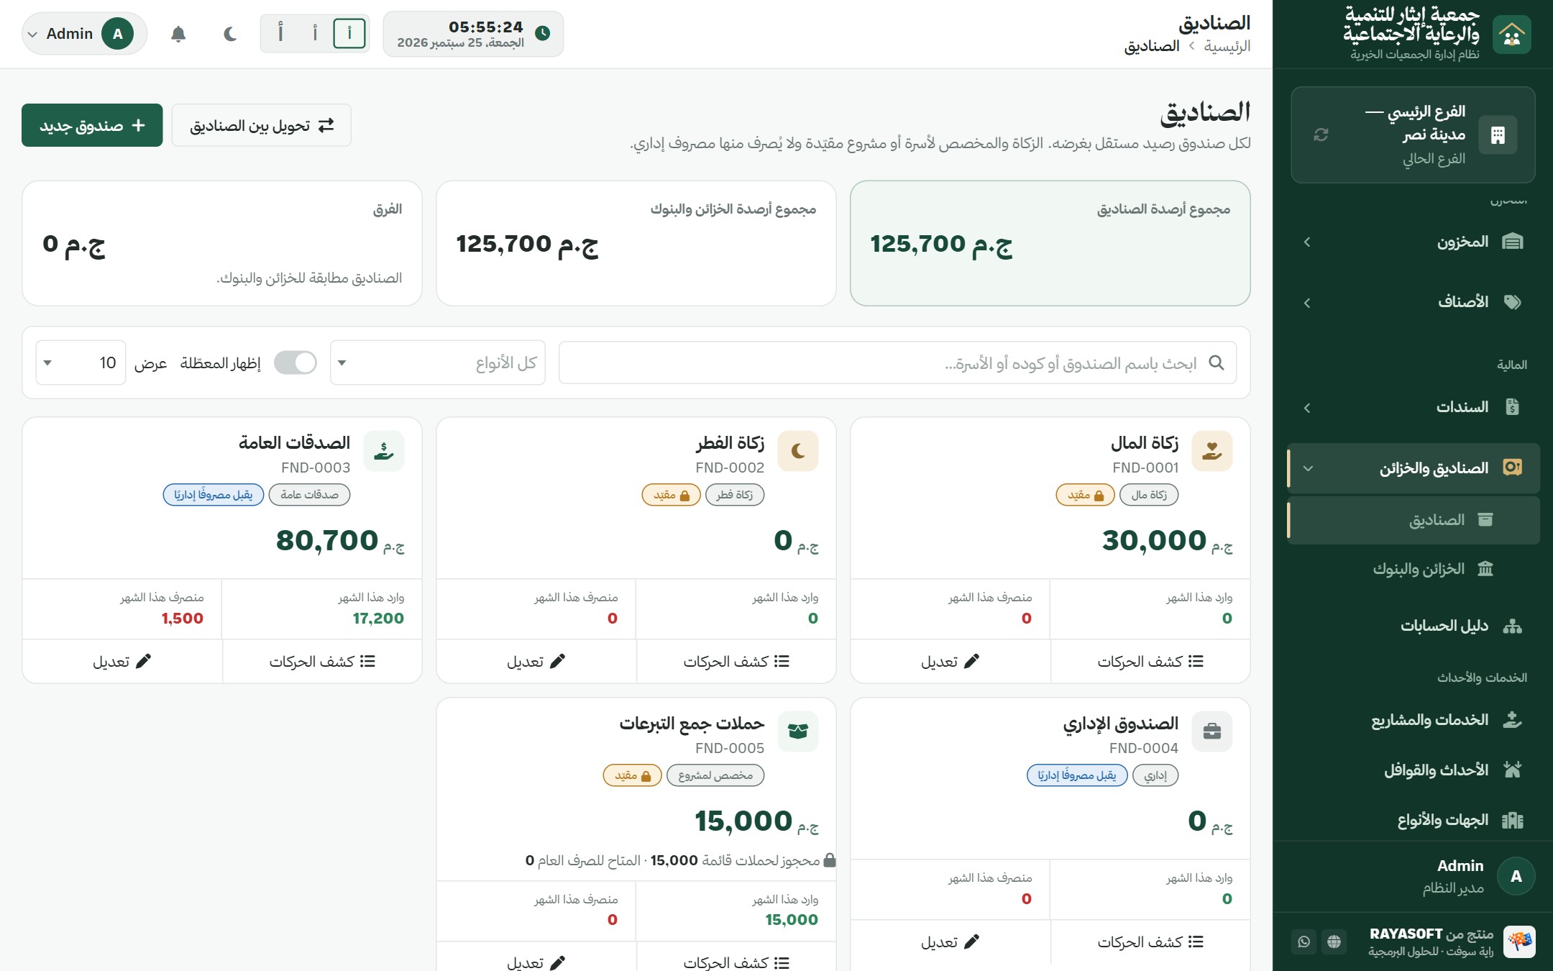1553x971 pixels.
Task: Click تحويل بين الصناديق button
Action: pos(262,125)
